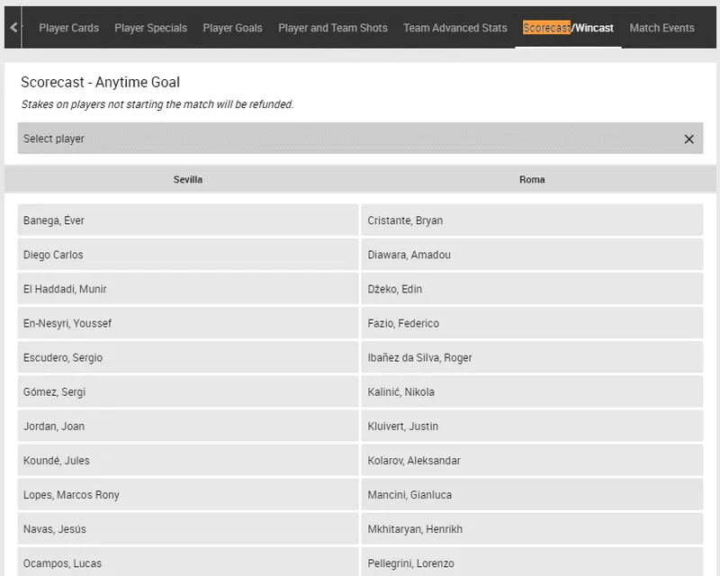The height and width of the screenshot is (576, 720).
Task: Open the Team Advanced Stats tab
Action: click(x=454, y=28)
